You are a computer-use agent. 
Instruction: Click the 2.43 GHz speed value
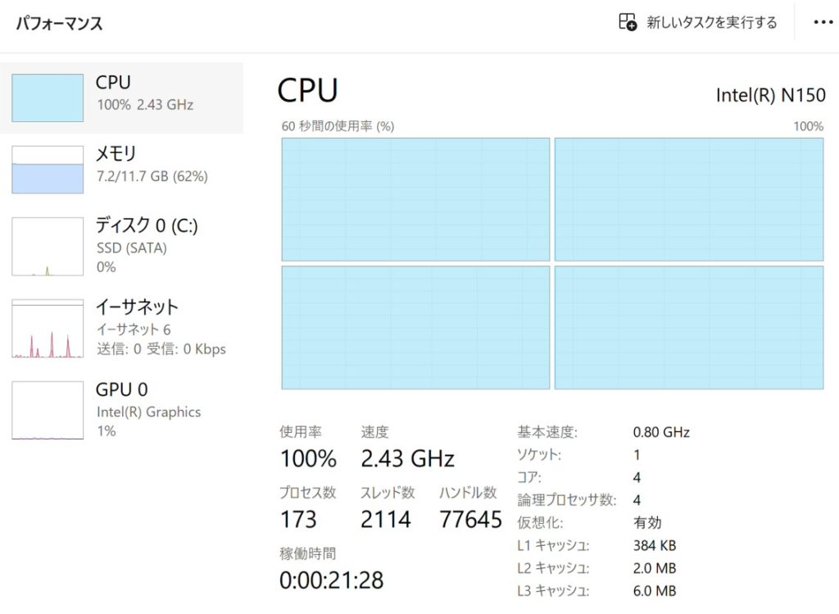(407, 458)
